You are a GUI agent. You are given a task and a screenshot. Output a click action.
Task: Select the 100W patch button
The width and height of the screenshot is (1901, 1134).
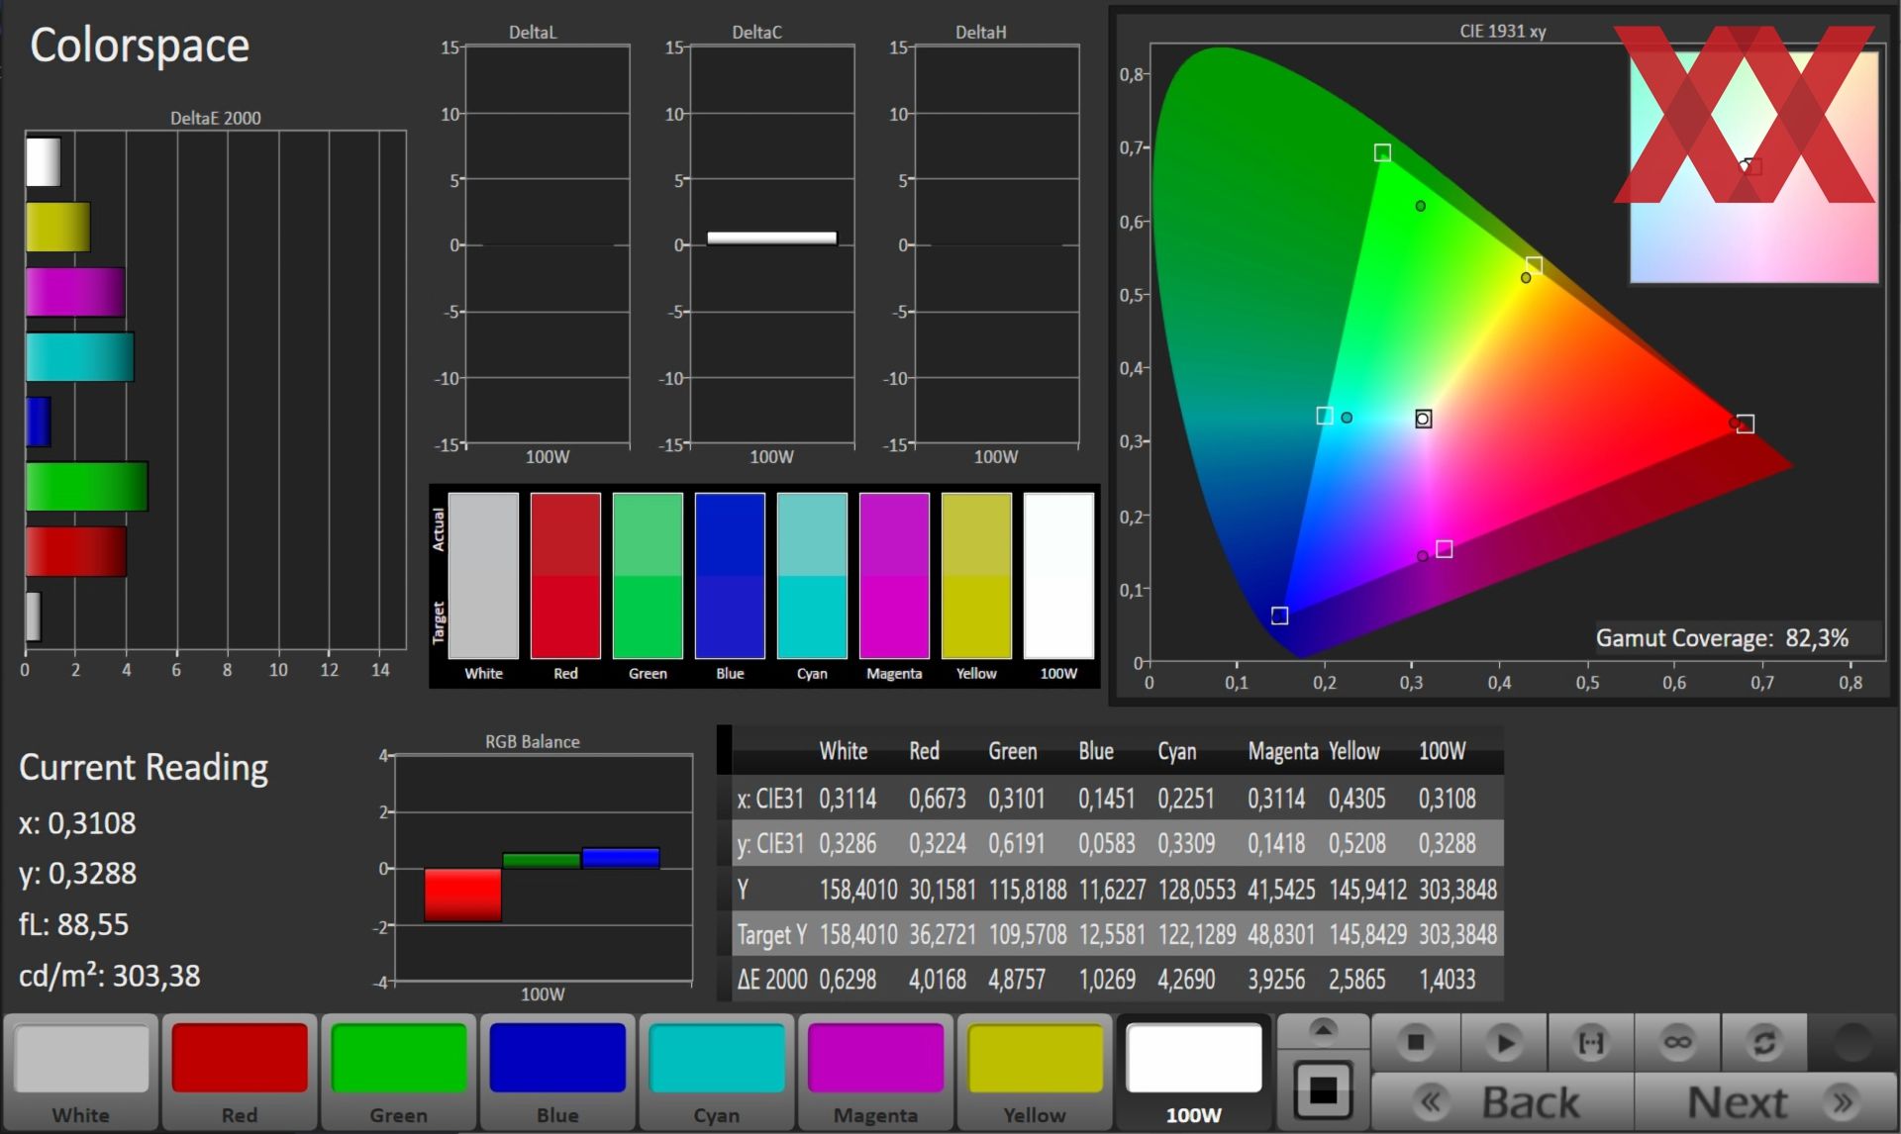pos(1193,1073)
